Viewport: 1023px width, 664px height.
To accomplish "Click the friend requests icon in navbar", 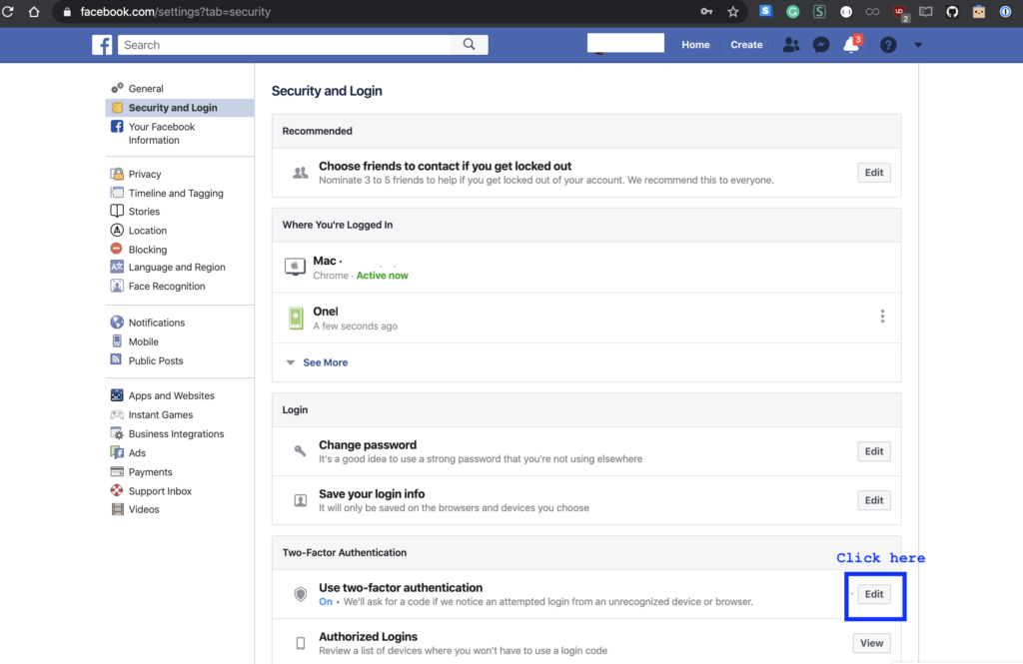I will [x=790, y=45].
